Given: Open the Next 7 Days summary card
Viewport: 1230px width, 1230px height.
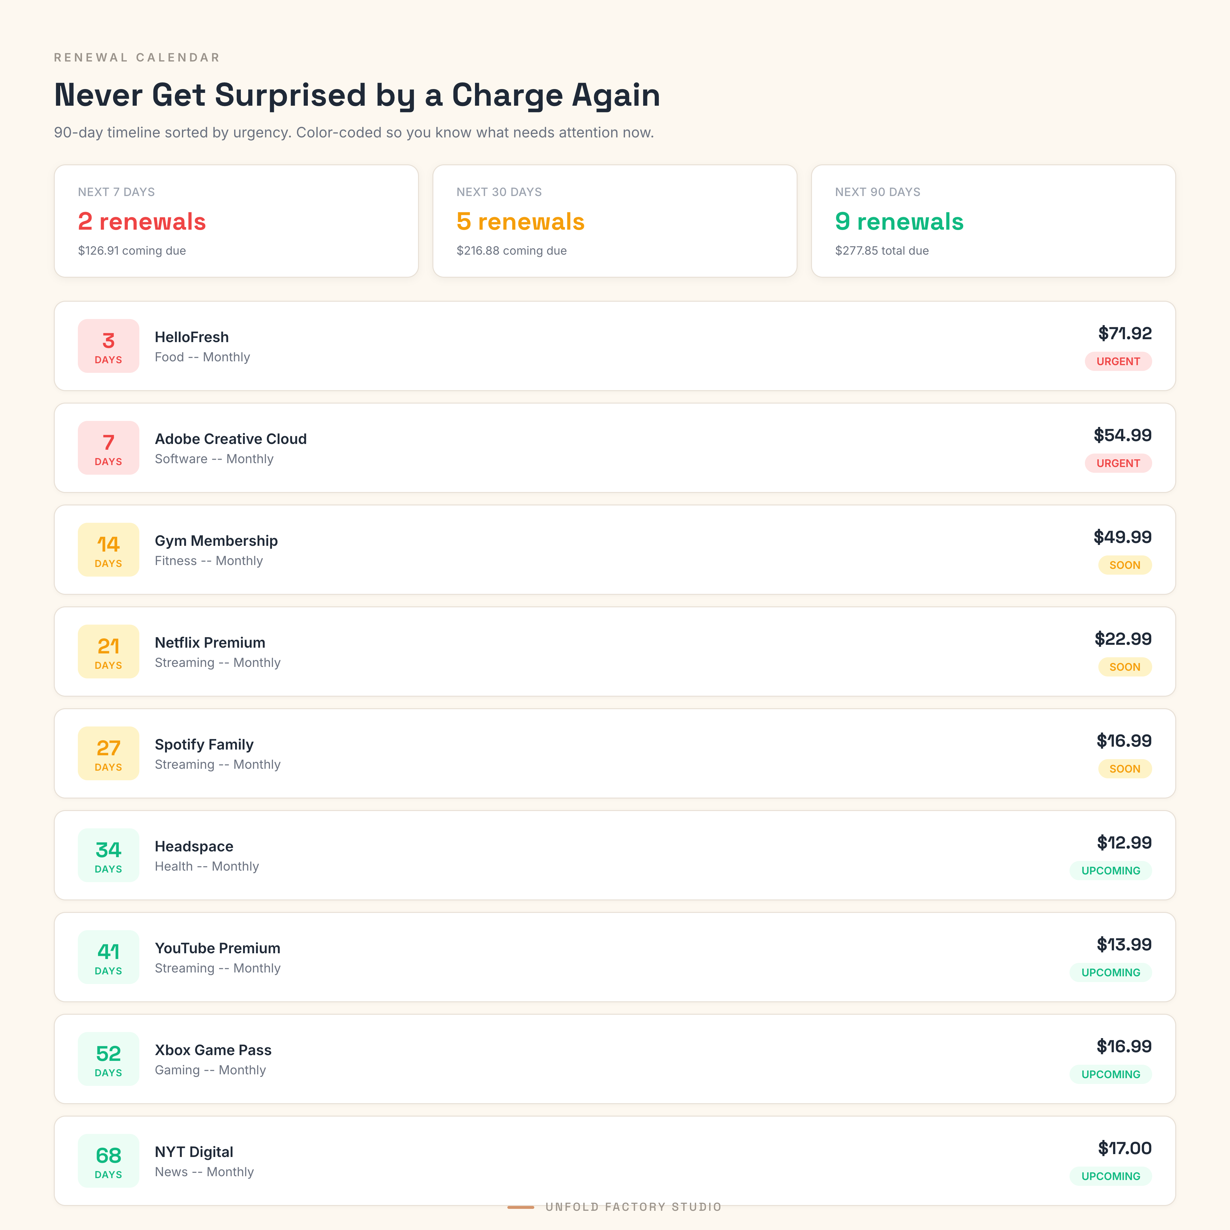Looking at the screenshot, I should coord(236,221).
